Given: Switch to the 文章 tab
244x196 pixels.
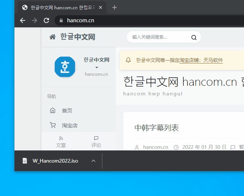Looking at the screenshot, I should 61,142.
